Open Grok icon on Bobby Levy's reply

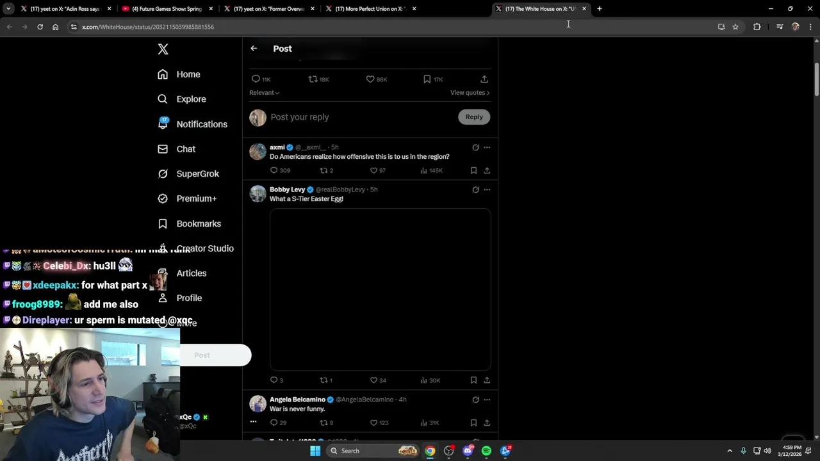pos(475,190)
